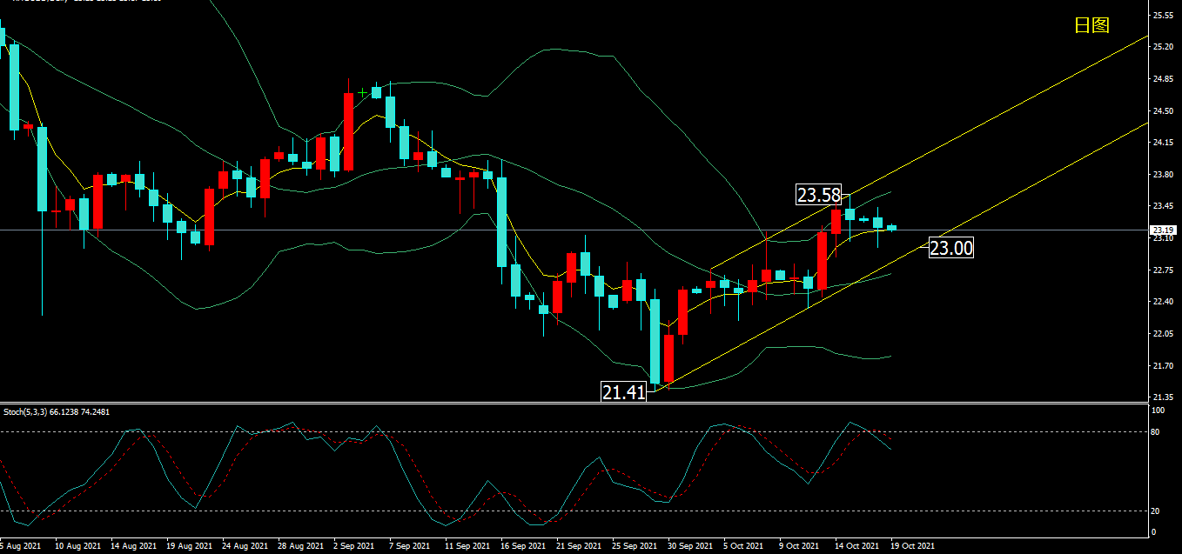Screen dimensions: 1182x554
Task: Click the 11 Sep 2021 date label
Action: pyautogui.click(x=468, y=546)
